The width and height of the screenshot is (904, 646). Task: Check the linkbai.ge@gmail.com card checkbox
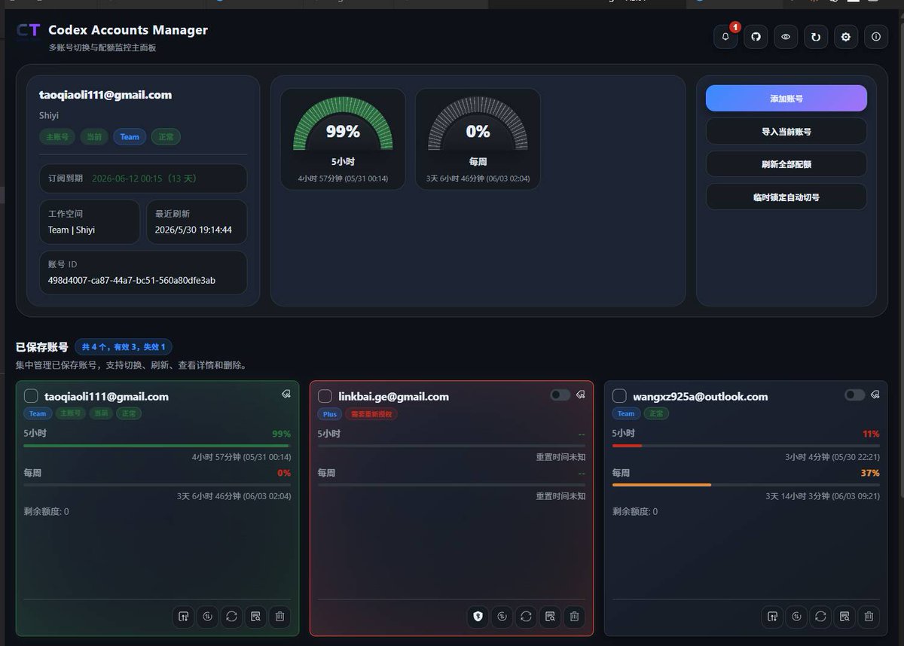click(325, 396)
